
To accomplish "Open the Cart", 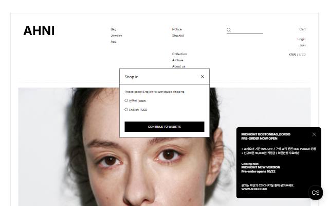I will click(x=302, y=29).
